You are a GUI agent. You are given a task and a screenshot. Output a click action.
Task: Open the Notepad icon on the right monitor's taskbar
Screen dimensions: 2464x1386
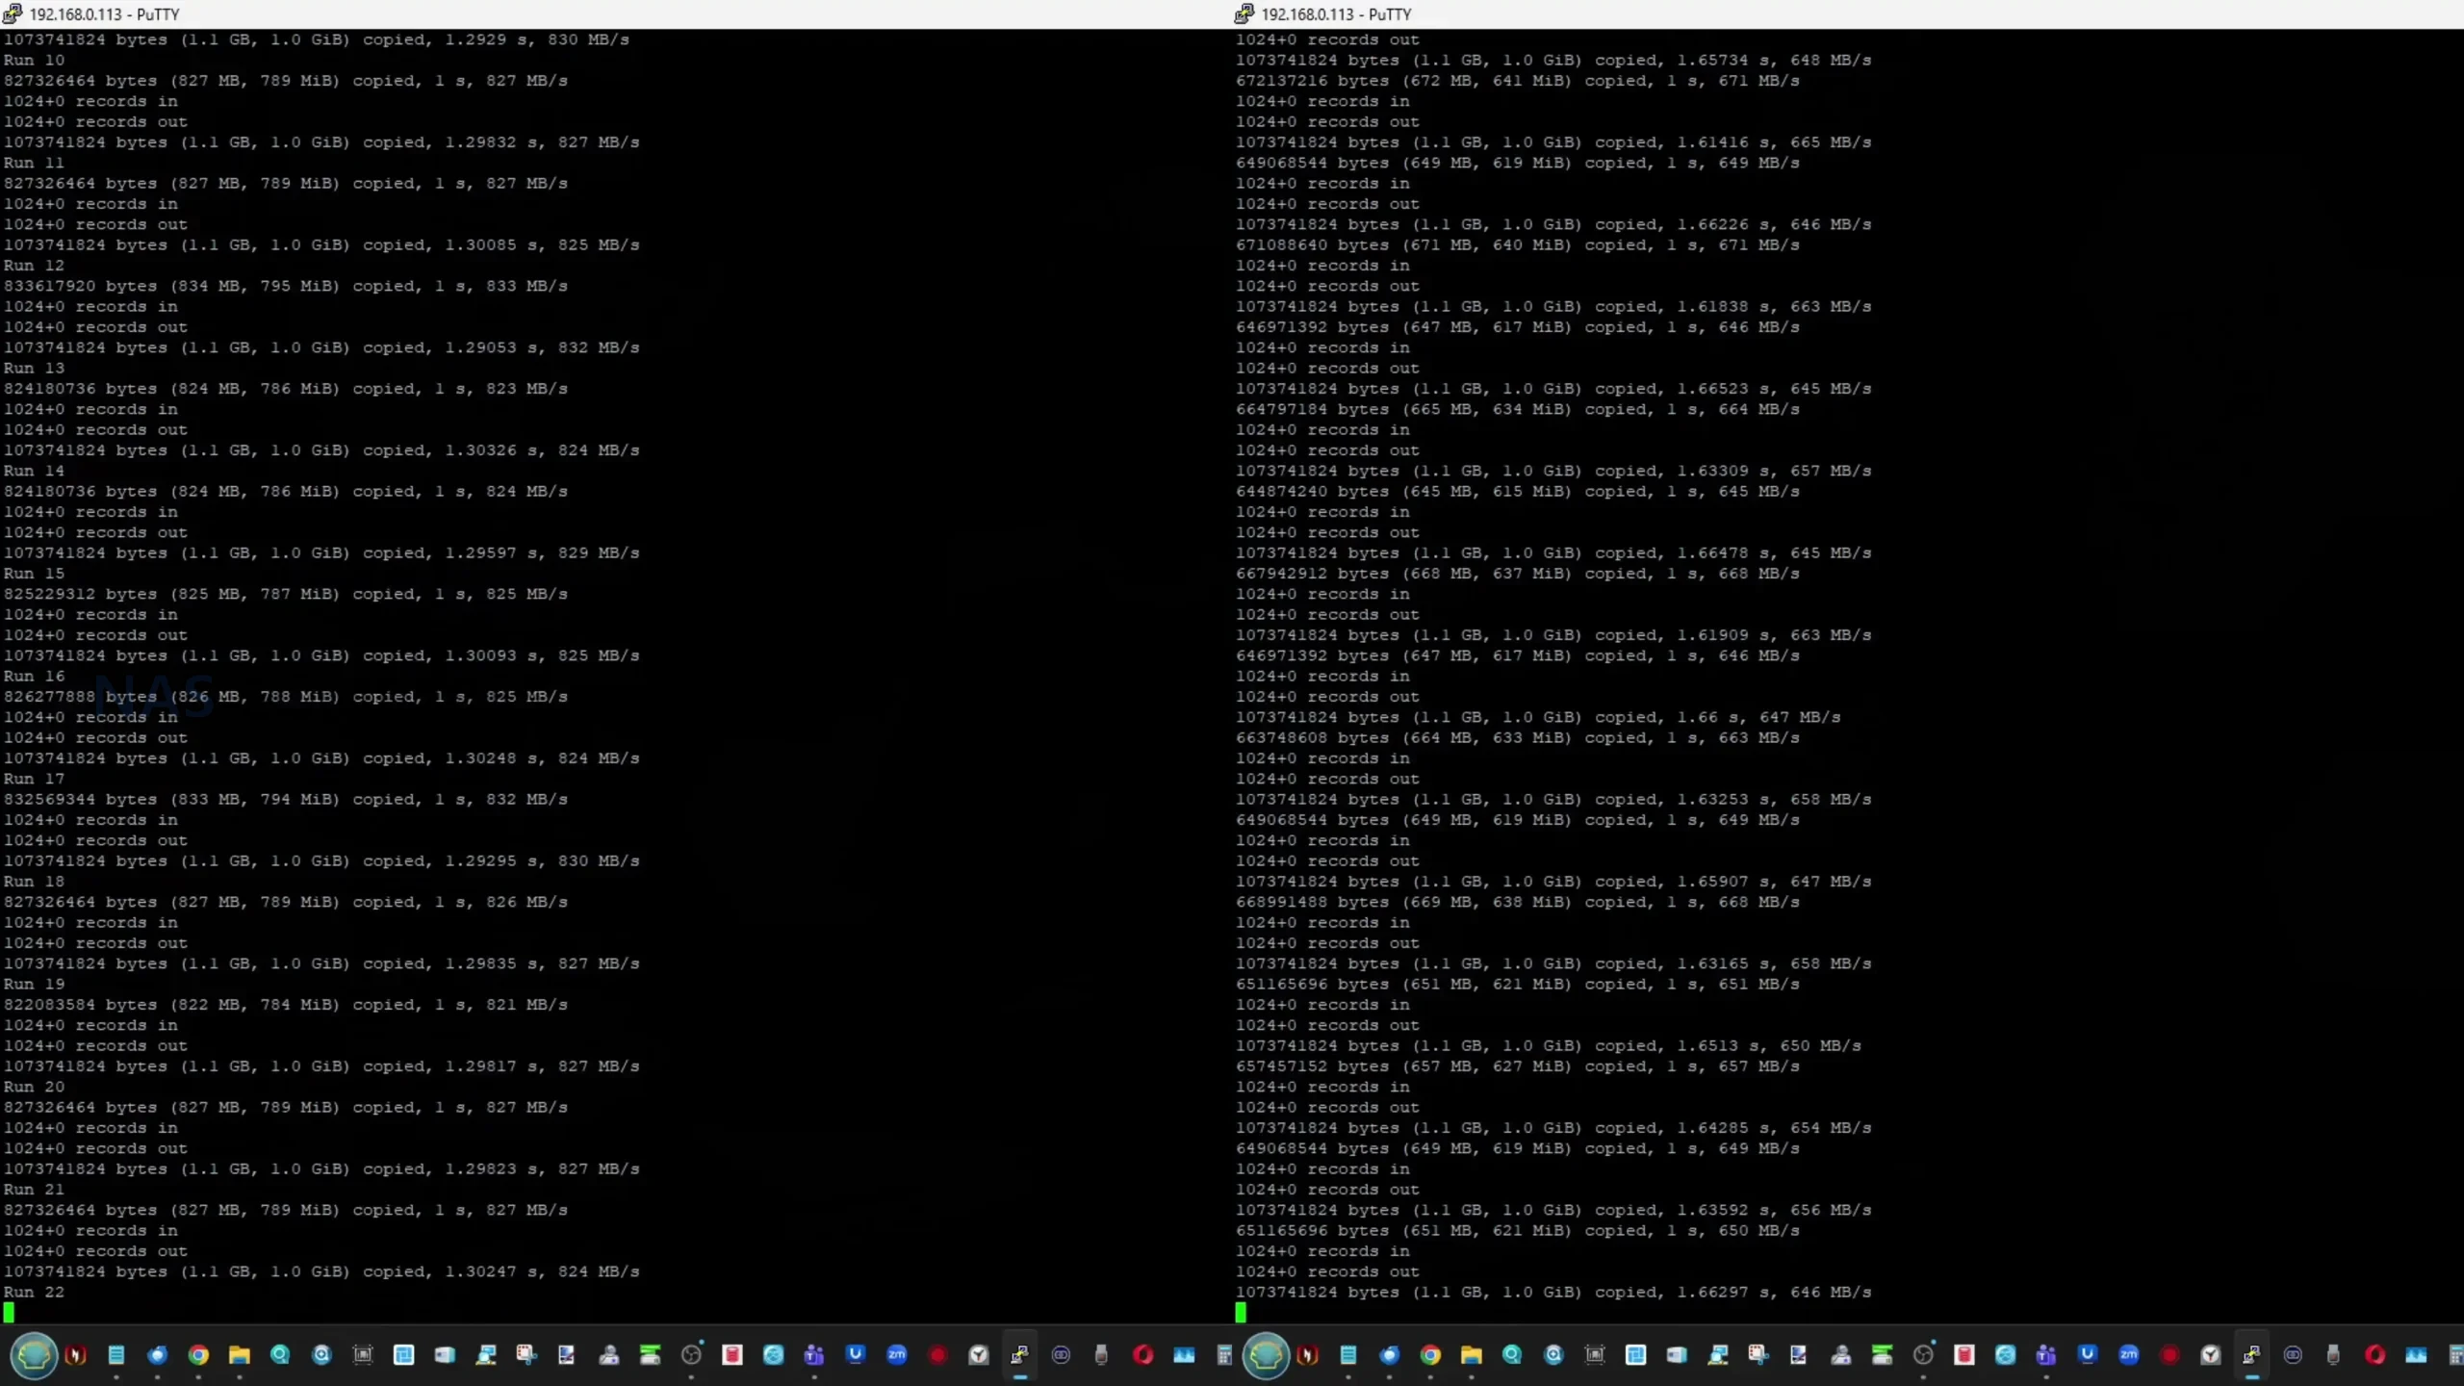1347,1355
